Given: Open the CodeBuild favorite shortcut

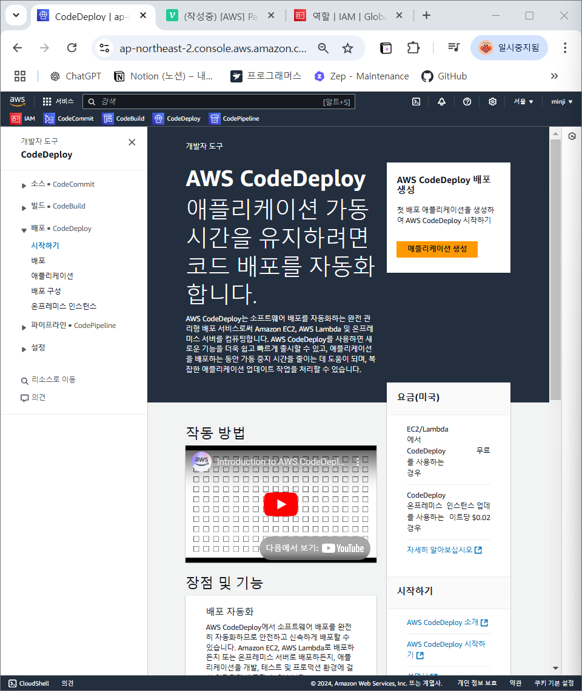Looking at the screenshot, I should click(124, 119).
